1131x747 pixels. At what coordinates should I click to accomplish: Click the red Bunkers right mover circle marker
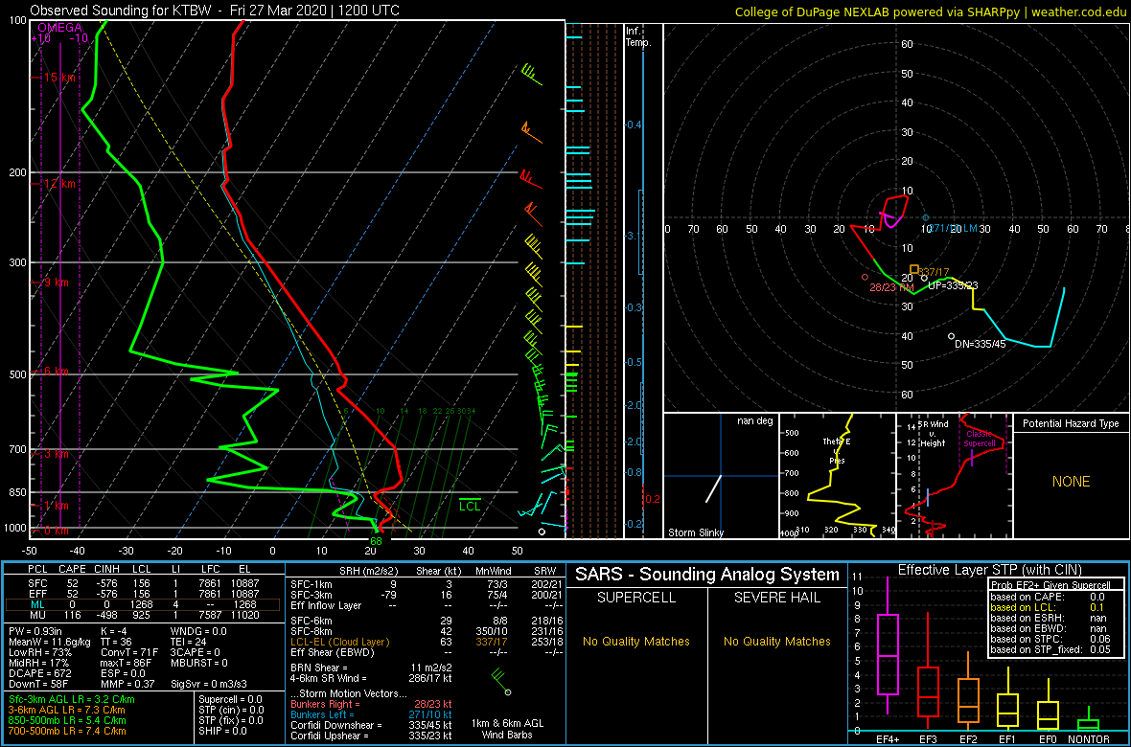pos(865,277)
